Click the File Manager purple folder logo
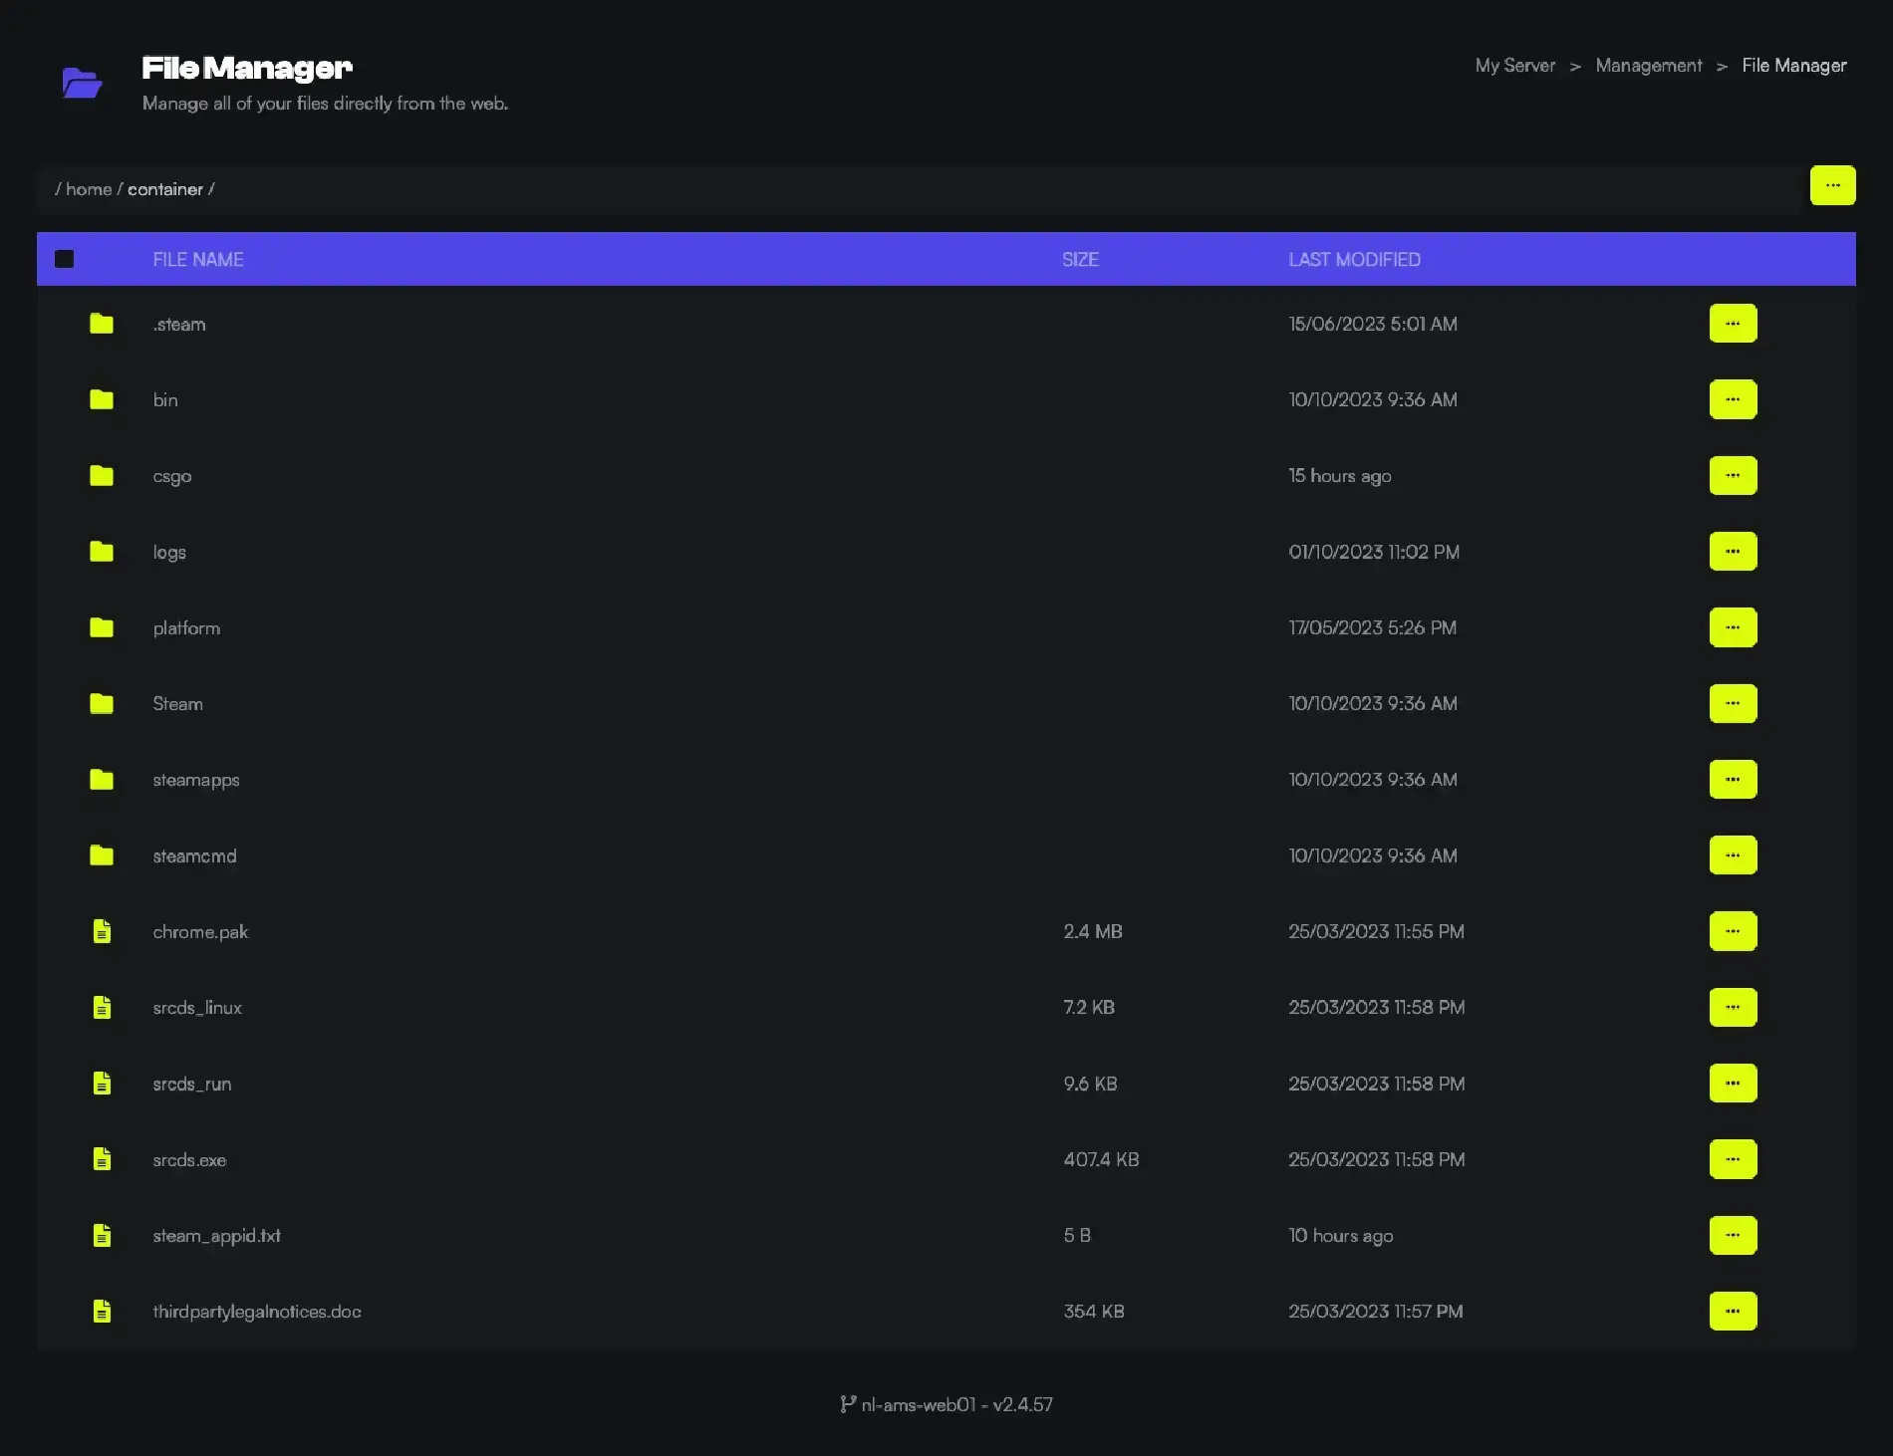Image resolution: width=1893 pixels, height=1456 pixels. [82, 83]
